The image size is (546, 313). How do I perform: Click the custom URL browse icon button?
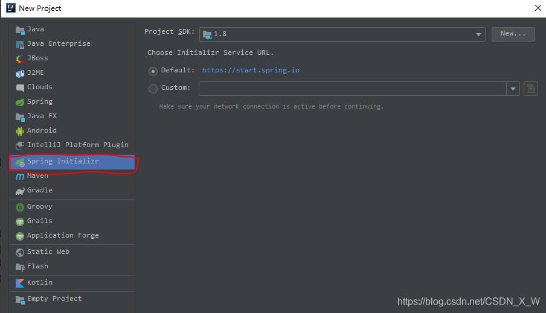[531, 89]
